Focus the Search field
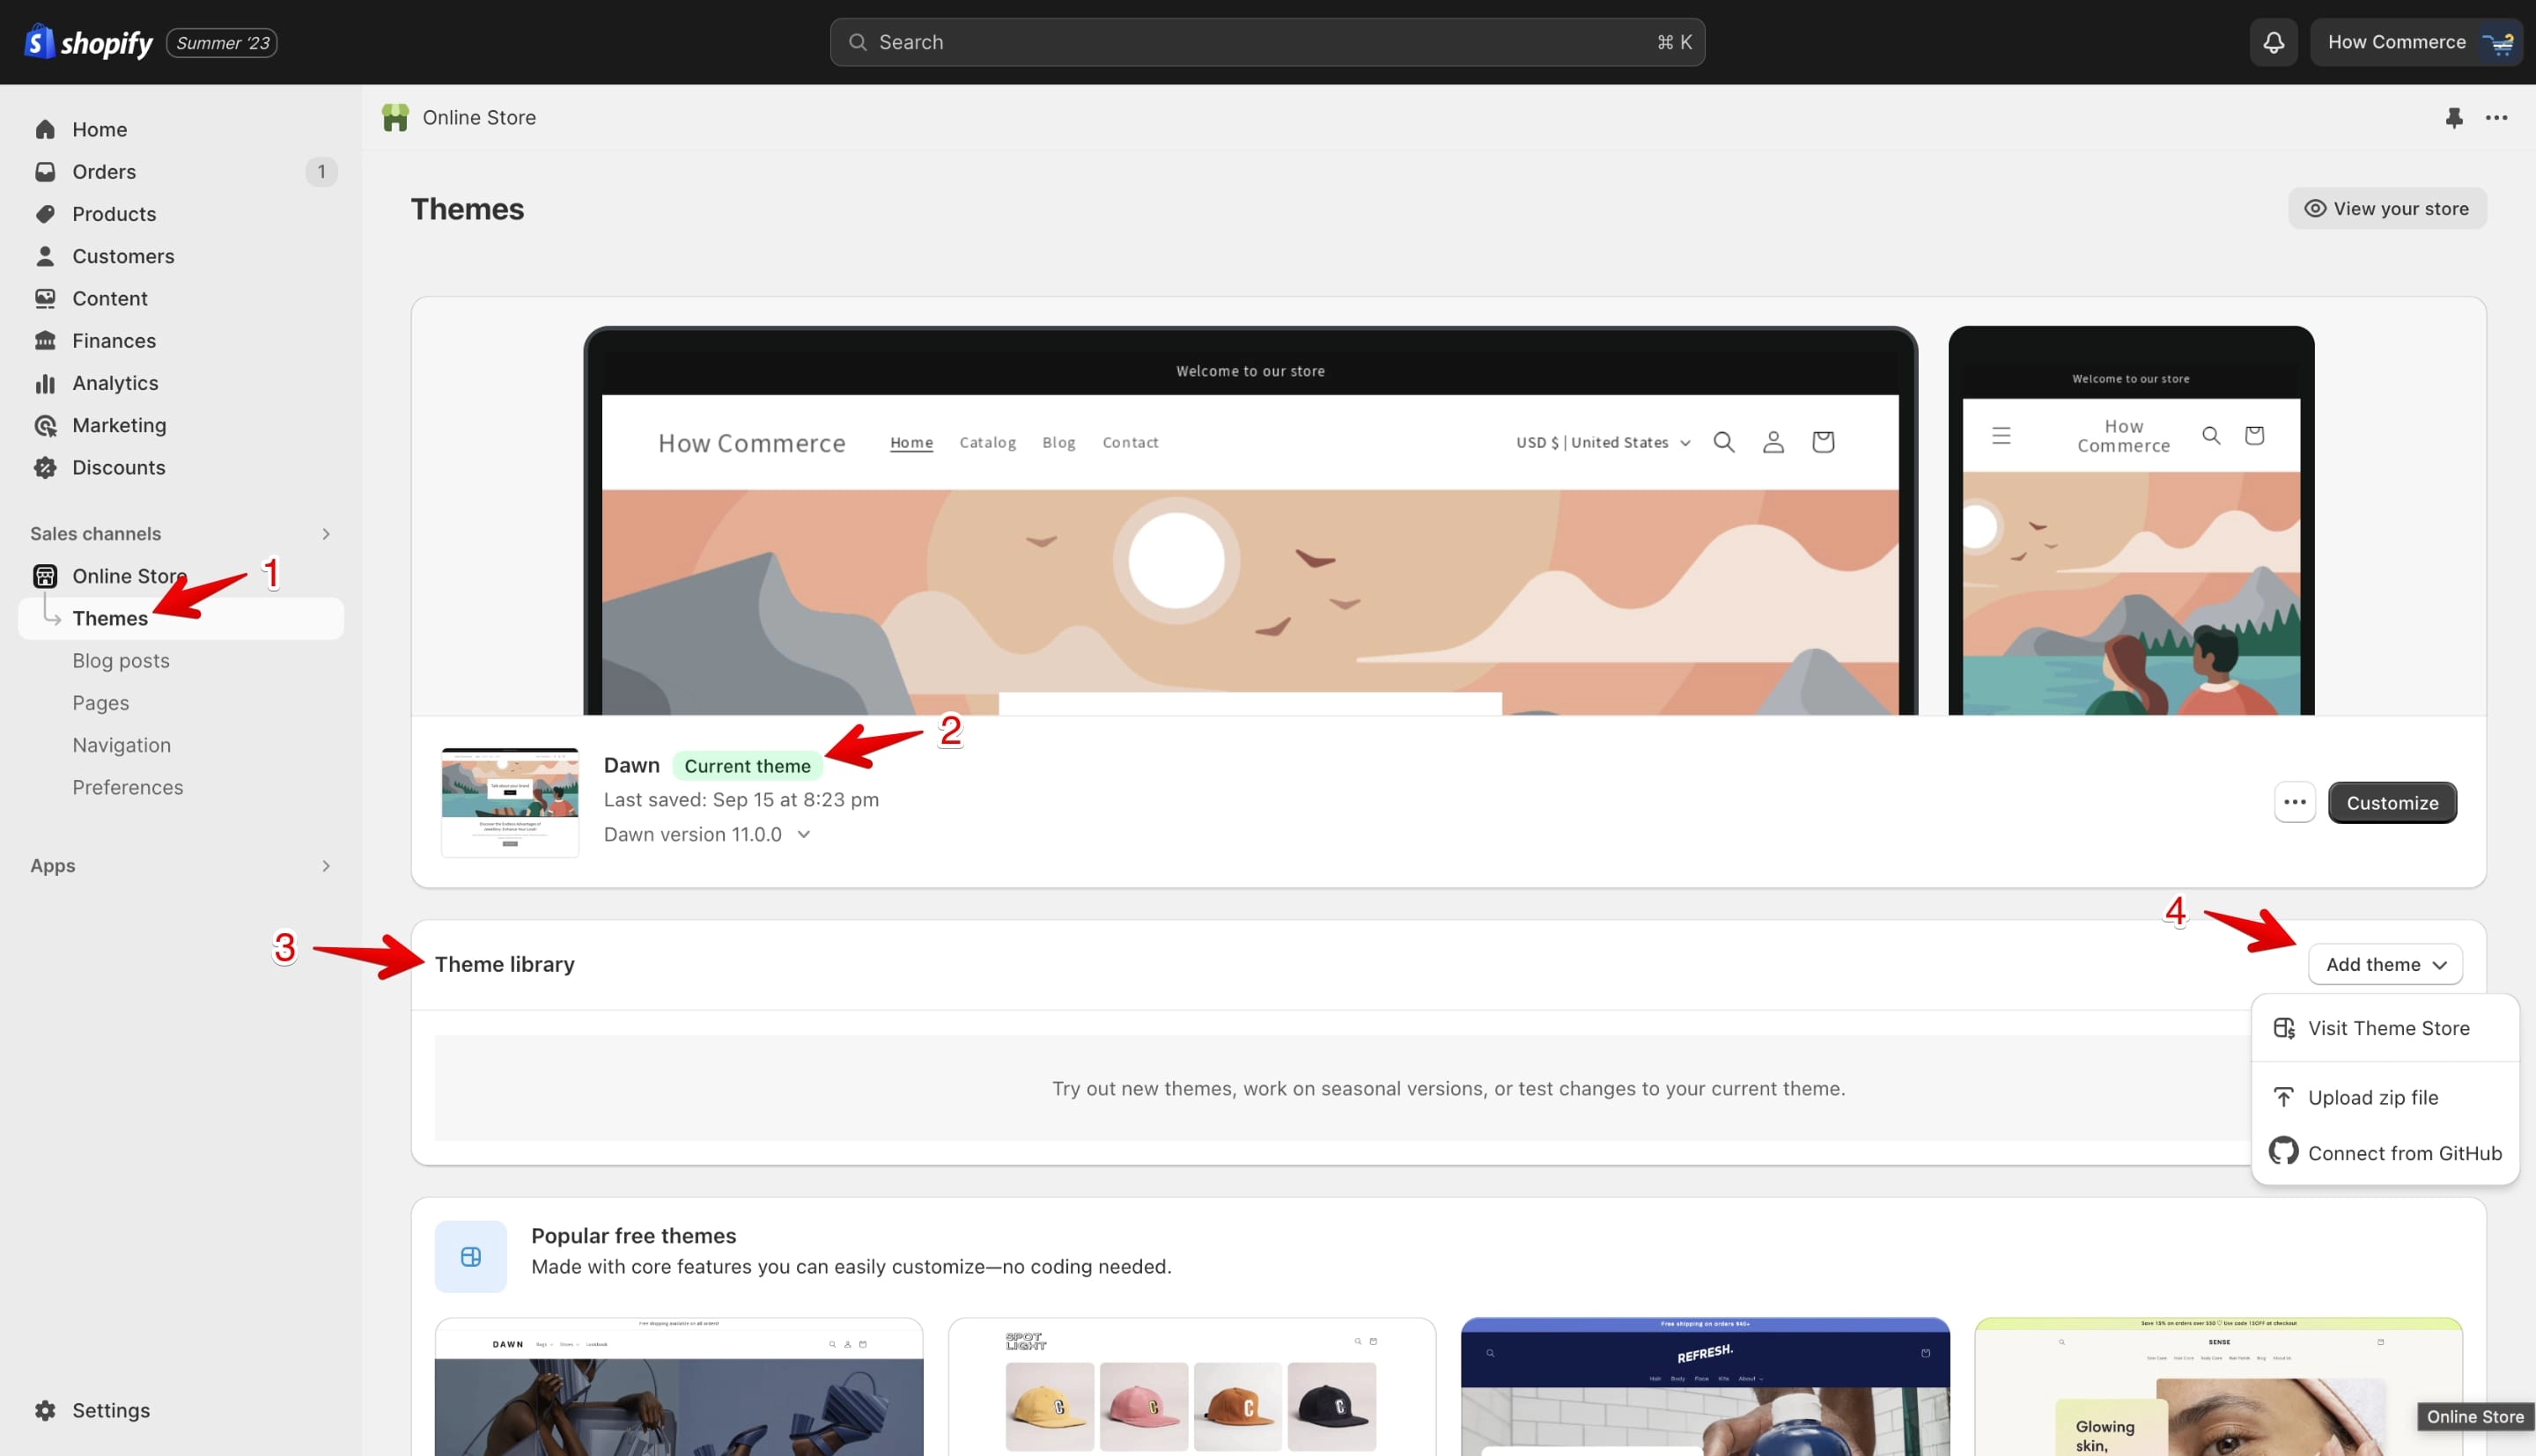This screenshot has width=2536, height=1456. (x=1267, y=42)
